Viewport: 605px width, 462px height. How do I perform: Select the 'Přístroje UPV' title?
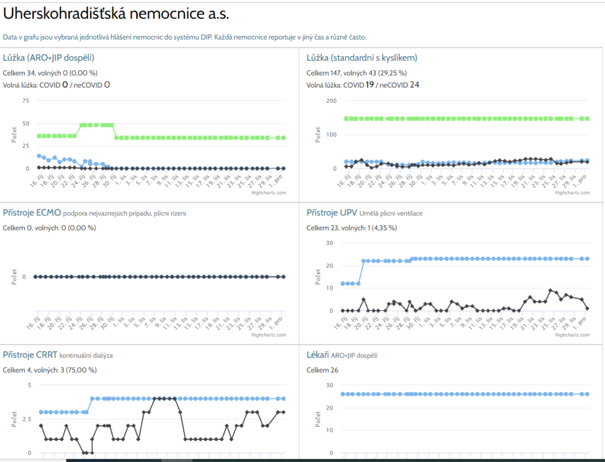click(332, 213)
